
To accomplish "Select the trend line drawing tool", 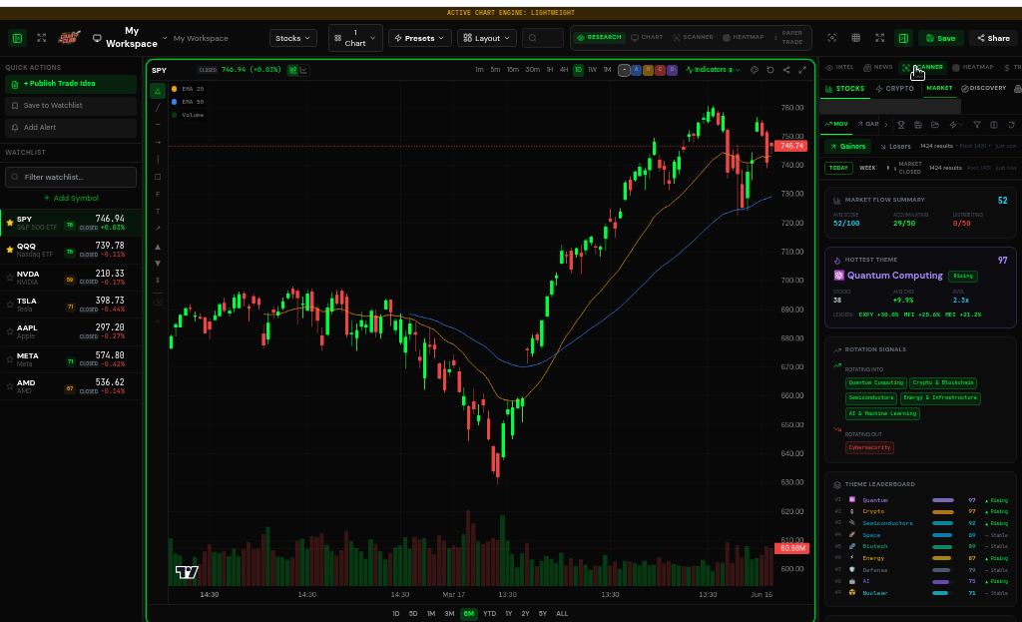I will point(158,108).
